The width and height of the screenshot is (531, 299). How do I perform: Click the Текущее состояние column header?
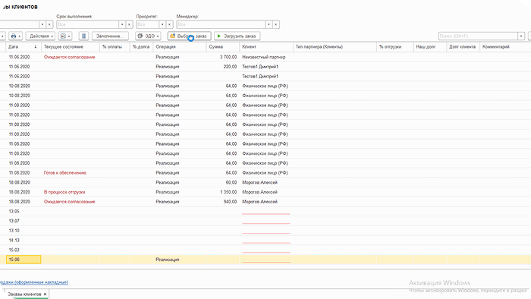click(x=71, y=47)
